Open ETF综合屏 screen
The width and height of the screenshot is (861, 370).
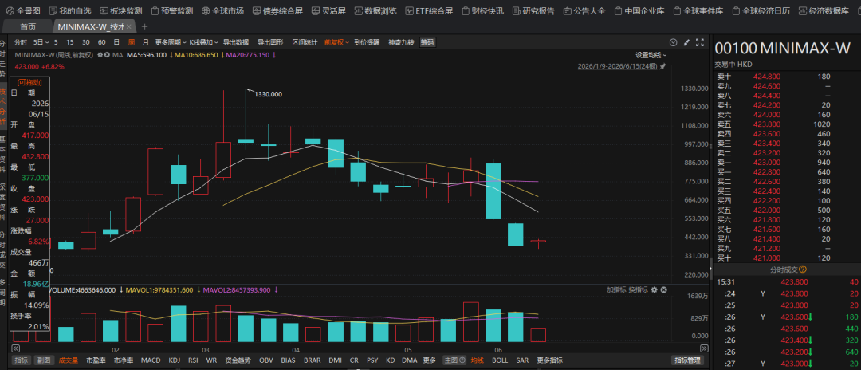[x=429, y=11]
